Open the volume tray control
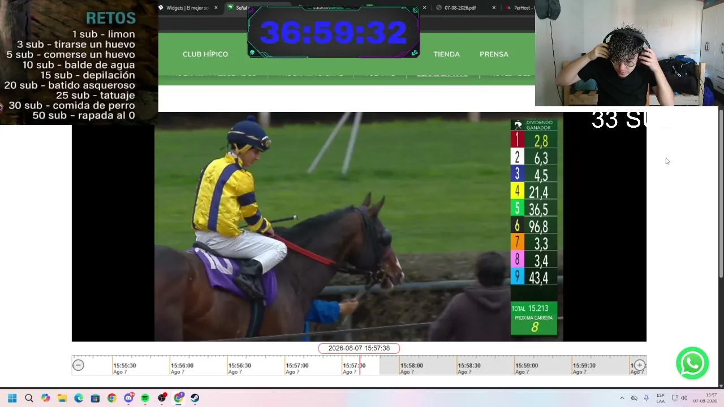The height and width of the screenshot is (407, 724). click(684, 398)
